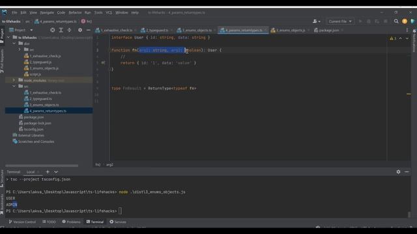Open Search Everywhere magnifier icon

[x=396, y=21]
